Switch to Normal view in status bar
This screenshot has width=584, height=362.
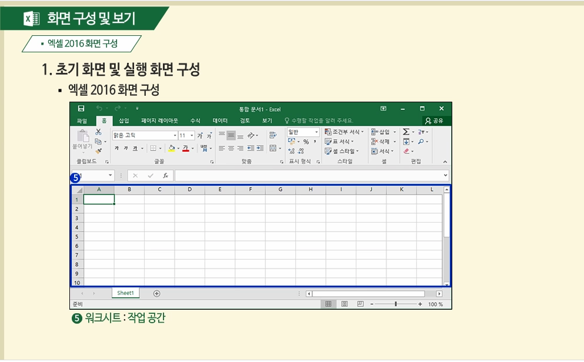[x=328, y=304]
